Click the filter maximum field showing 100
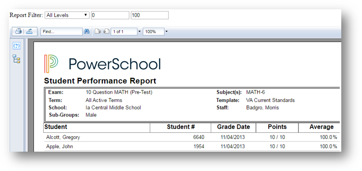 tap(149, 15)
